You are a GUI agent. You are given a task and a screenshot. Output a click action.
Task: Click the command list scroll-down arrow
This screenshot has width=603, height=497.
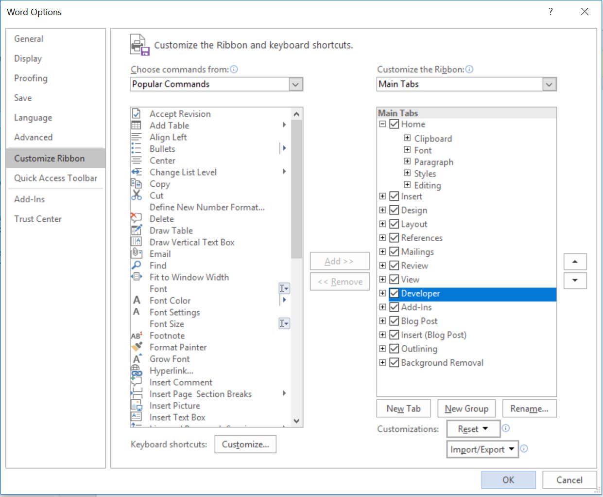click(296, 421)
